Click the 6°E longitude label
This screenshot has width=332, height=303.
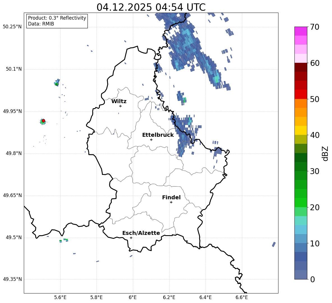click(133, 298)
